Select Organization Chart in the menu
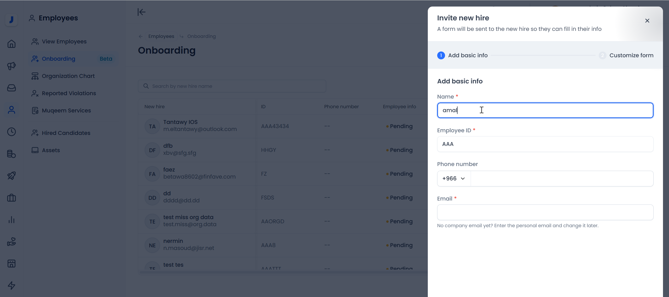This screenshot has width=669, height=297. click(x=68, y=76)
